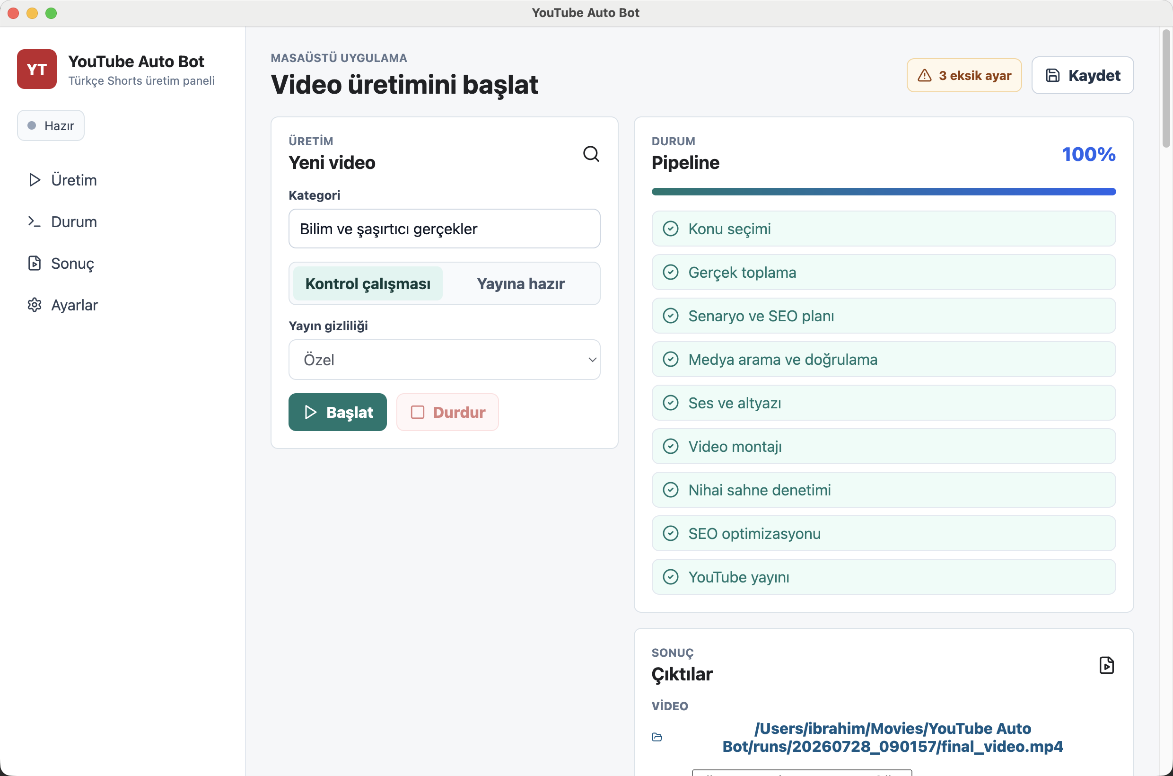This screenshot has height=776, width=1173.
Task: Click the check icon for Nihai sahne denetimi
Action: tap(670, 490)
